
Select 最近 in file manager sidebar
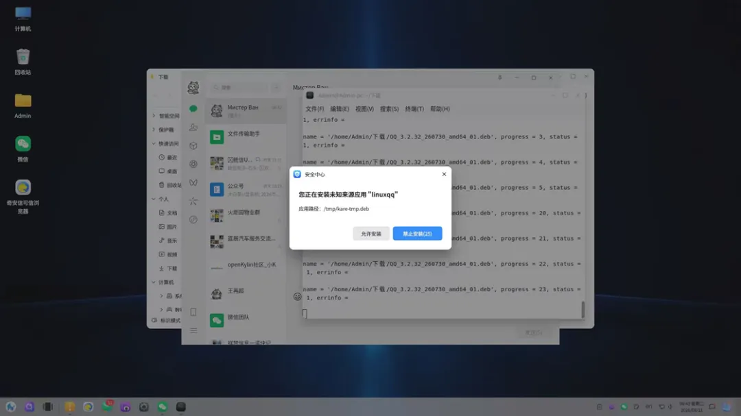[168, 157]
